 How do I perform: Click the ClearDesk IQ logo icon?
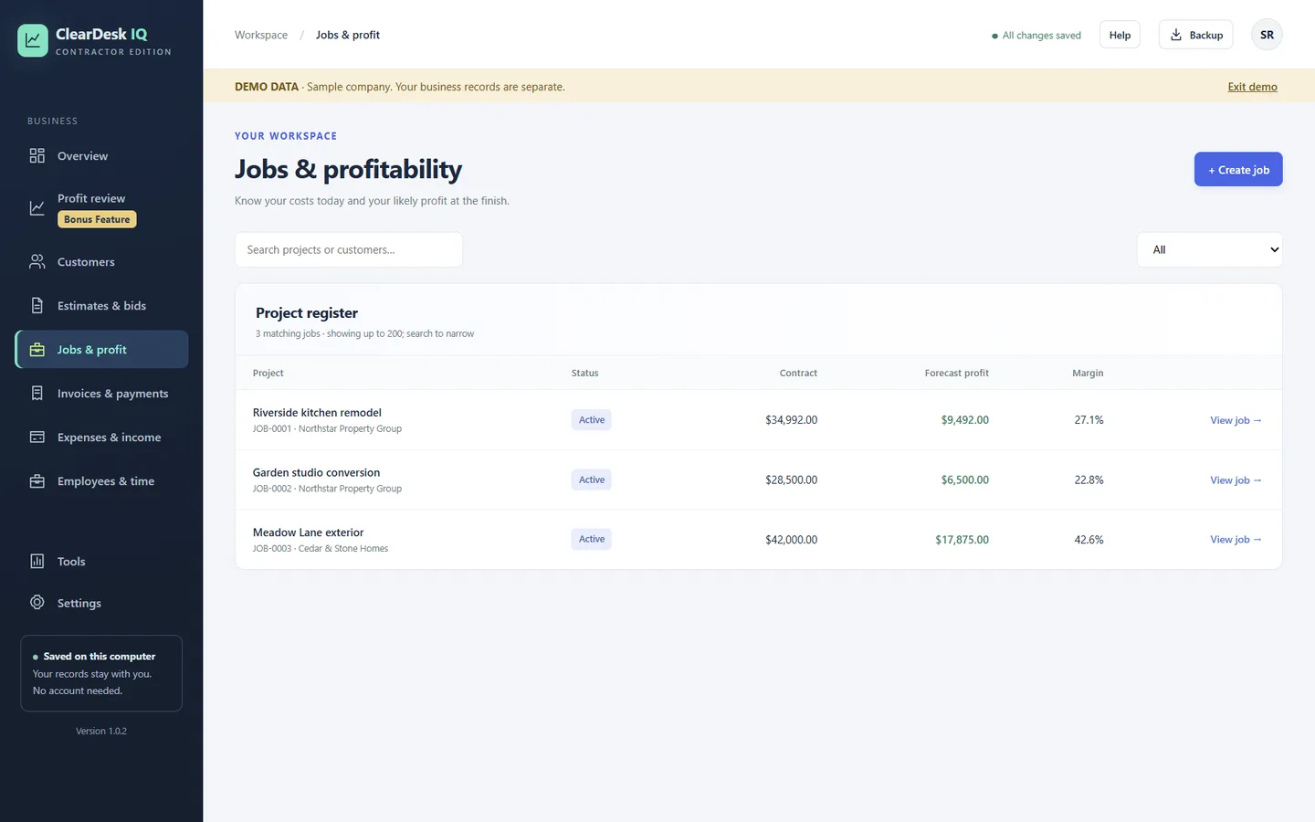[33, 40]
